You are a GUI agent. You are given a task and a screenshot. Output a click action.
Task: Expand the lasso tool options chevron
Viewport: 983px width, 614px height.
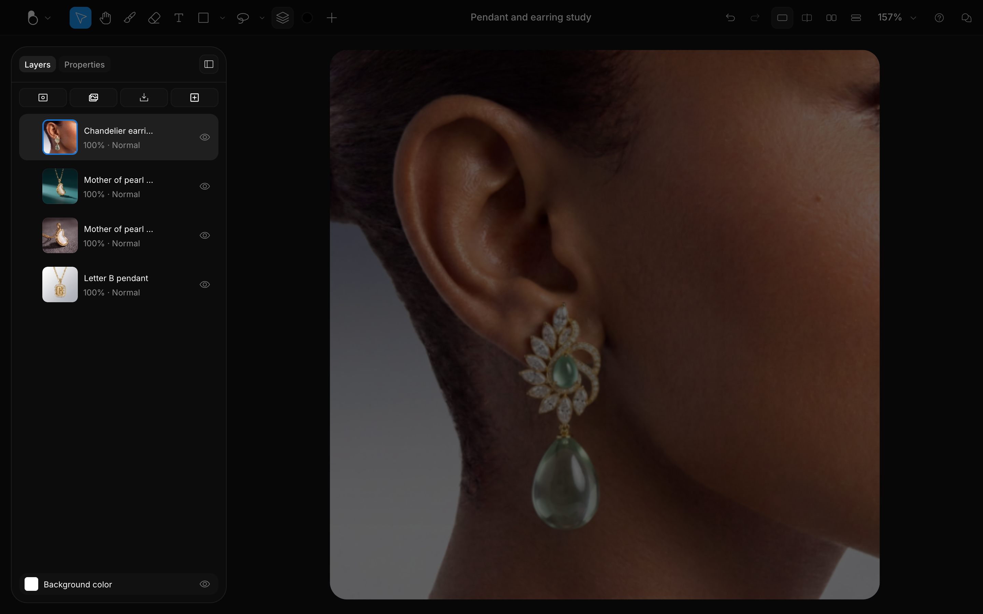point(262,18)
